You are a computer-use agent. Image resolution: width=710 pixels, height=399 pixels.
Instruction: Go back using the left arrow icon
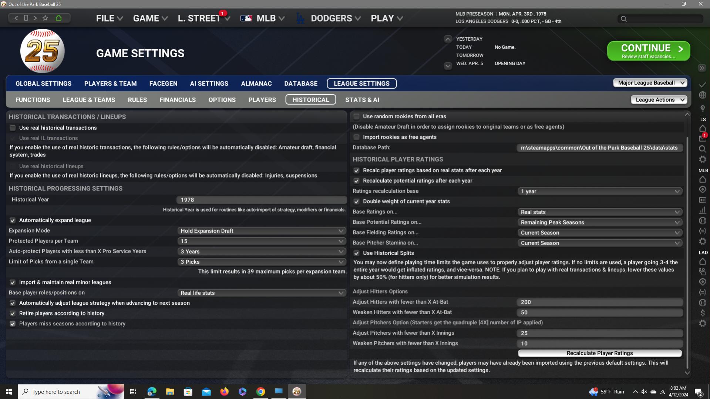(x=16, y=18)
